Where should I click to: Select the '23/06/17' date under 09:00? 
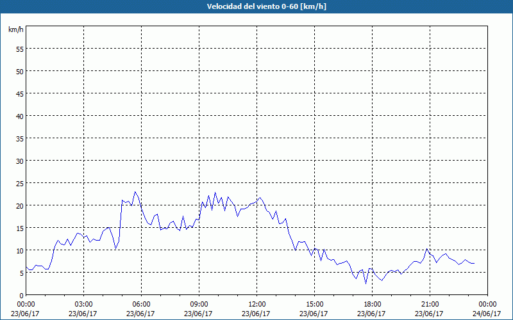click(x=198, y=314)
